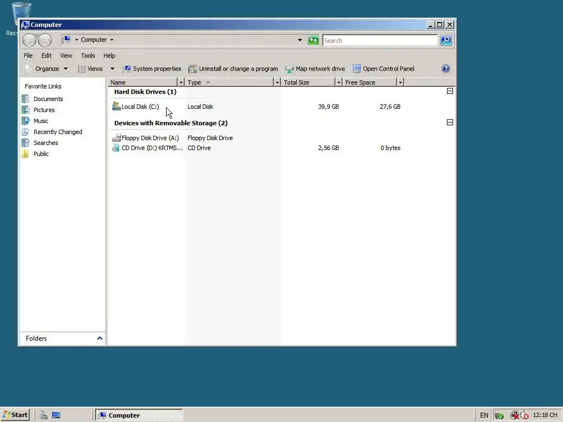This screenshot has height=422, width=563.
Task: Click System properties toolbar button
Action: pos(152,69)
